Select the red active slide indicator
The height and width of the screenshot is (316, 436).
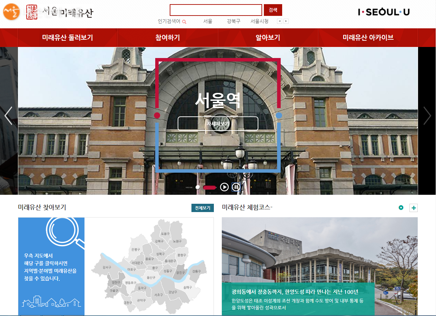tap(209, 187)
